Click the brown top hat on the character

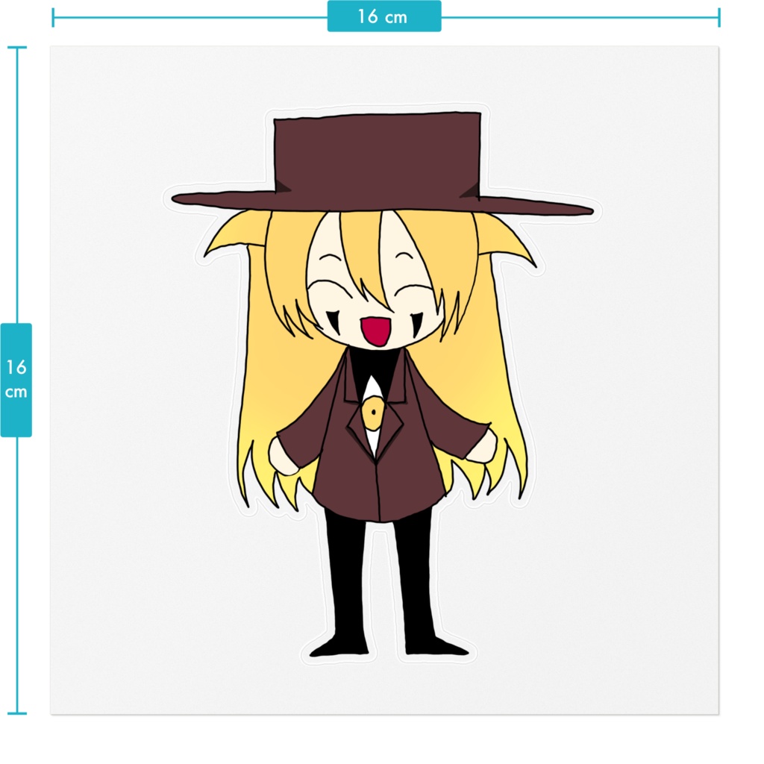tap(381, 157)
